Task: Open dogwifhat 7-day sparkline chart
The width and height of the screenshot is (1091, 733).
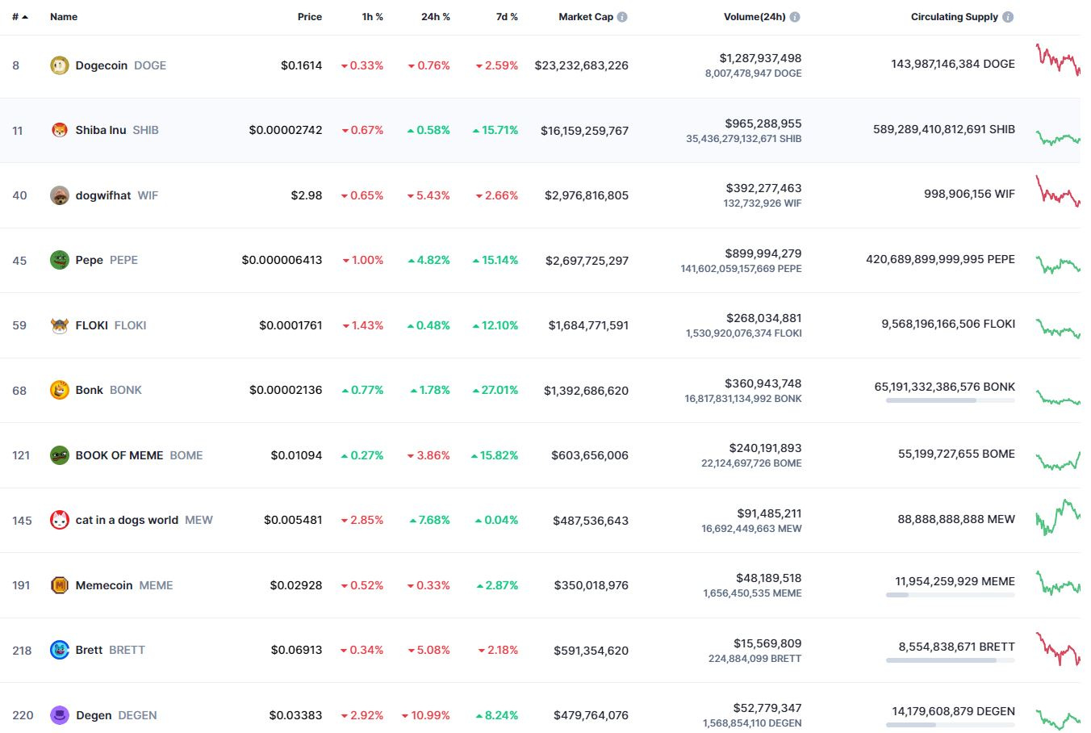Action: (x=1058, y=191)
